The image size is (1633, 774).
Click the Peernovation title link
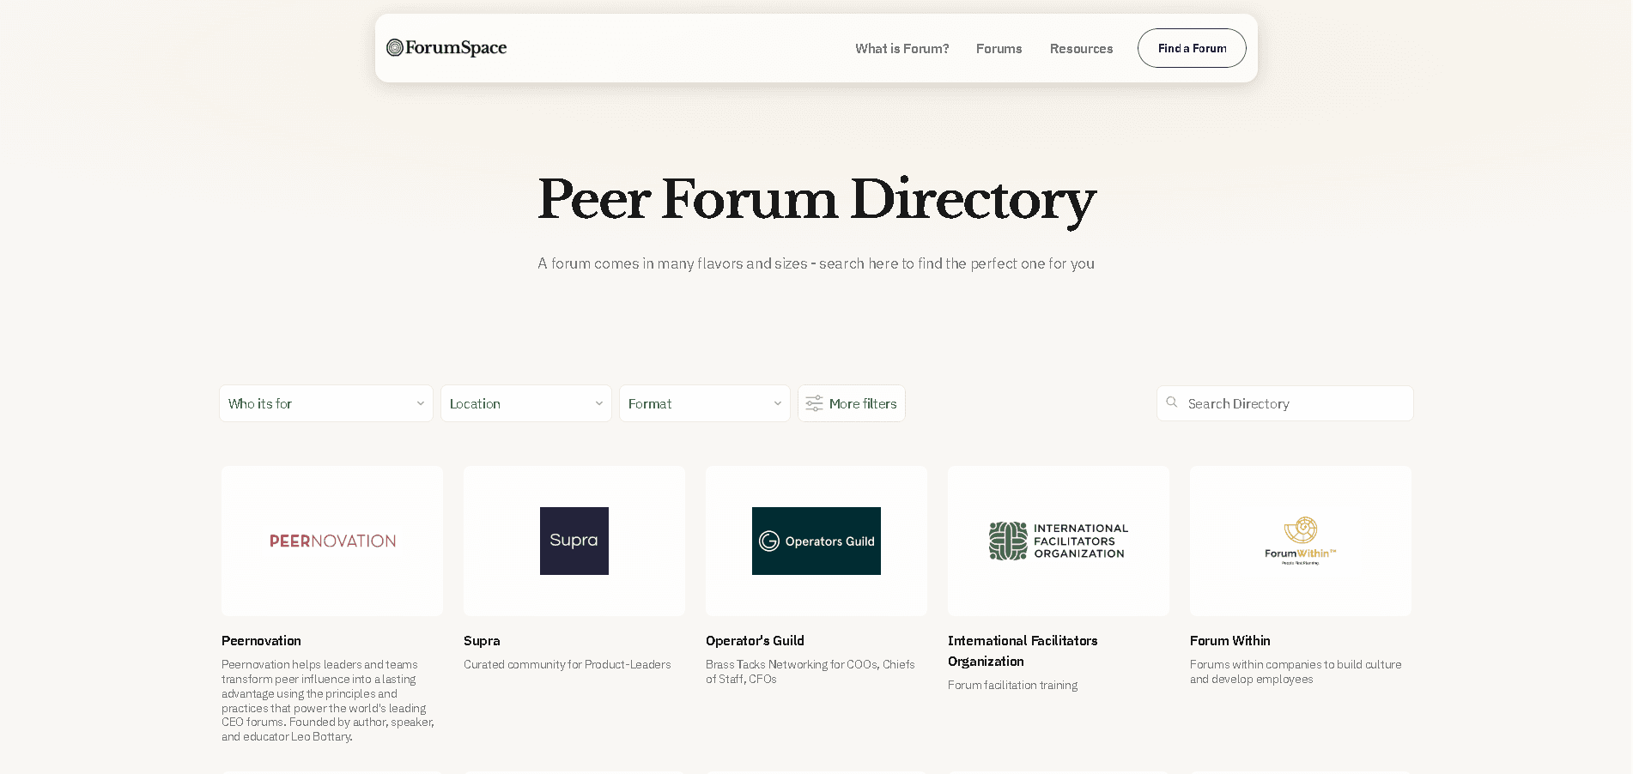pyautogui.click(x=261, y=641)
